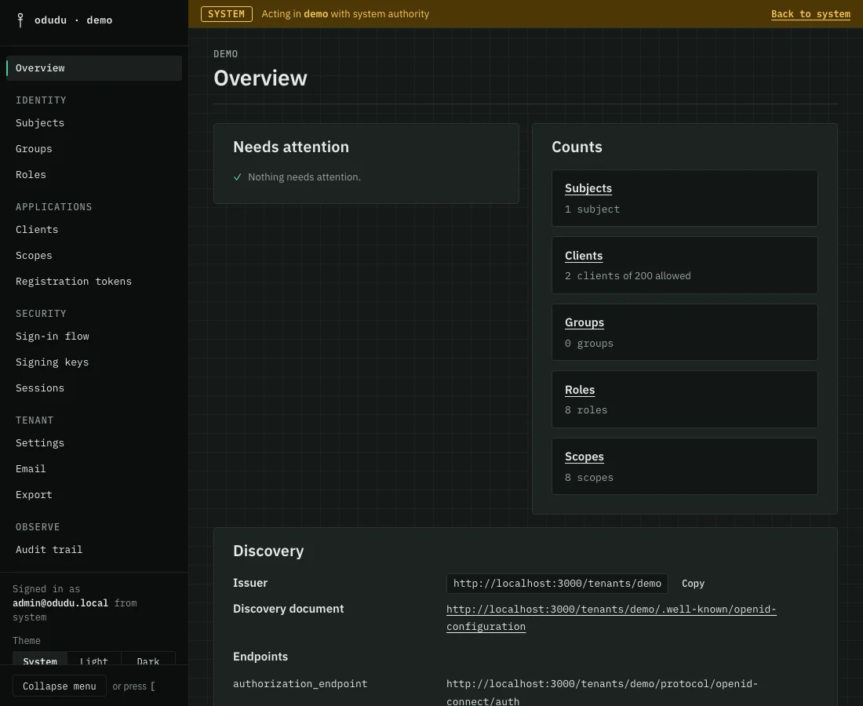Open Scopes from the sidebar menu

34,255
